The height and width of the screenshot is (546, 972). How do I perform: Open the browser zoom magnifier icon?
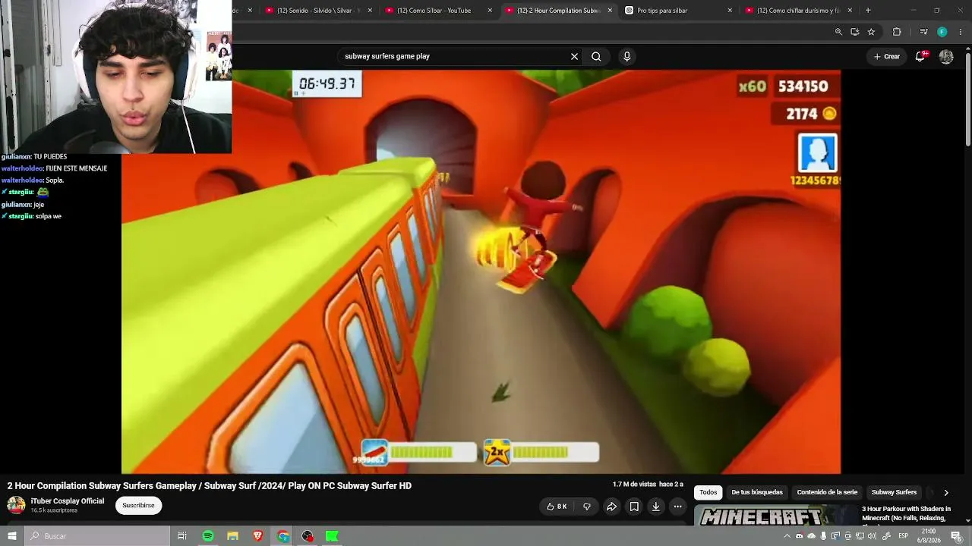click(838, 32)
